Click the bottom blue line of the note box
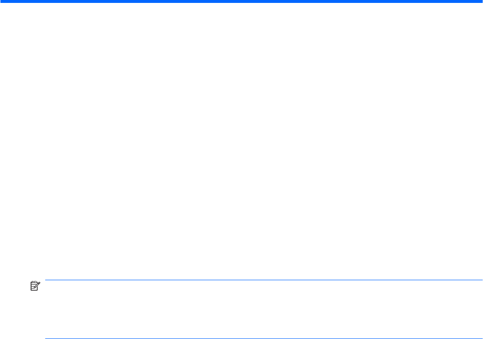 coord(264,339)
